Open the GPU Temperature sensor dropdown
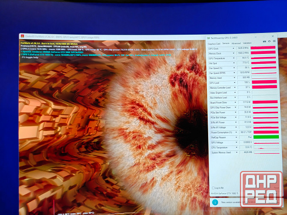Viewport: 287px width, 215px height. point(235,58)
